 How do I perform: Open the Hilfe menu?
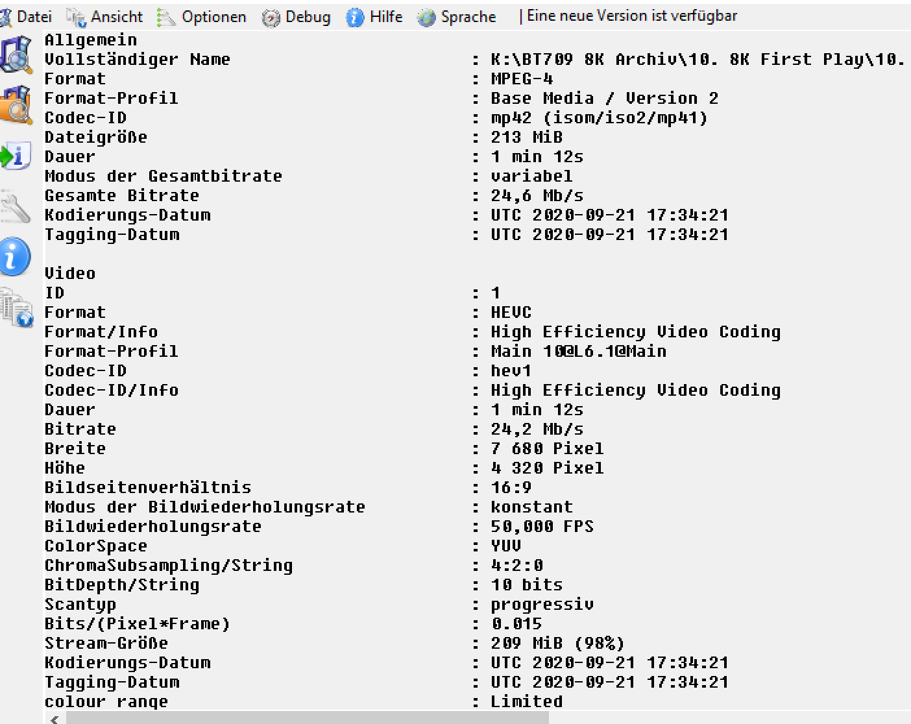(374, 17)
